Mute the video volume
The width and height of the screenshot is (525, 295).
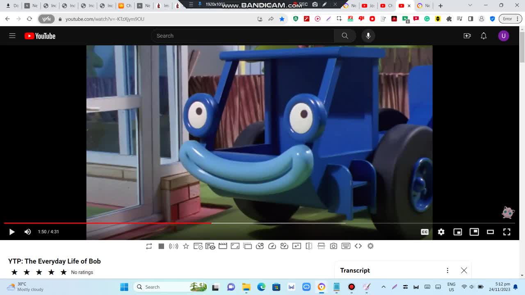[x=27, y=232]
